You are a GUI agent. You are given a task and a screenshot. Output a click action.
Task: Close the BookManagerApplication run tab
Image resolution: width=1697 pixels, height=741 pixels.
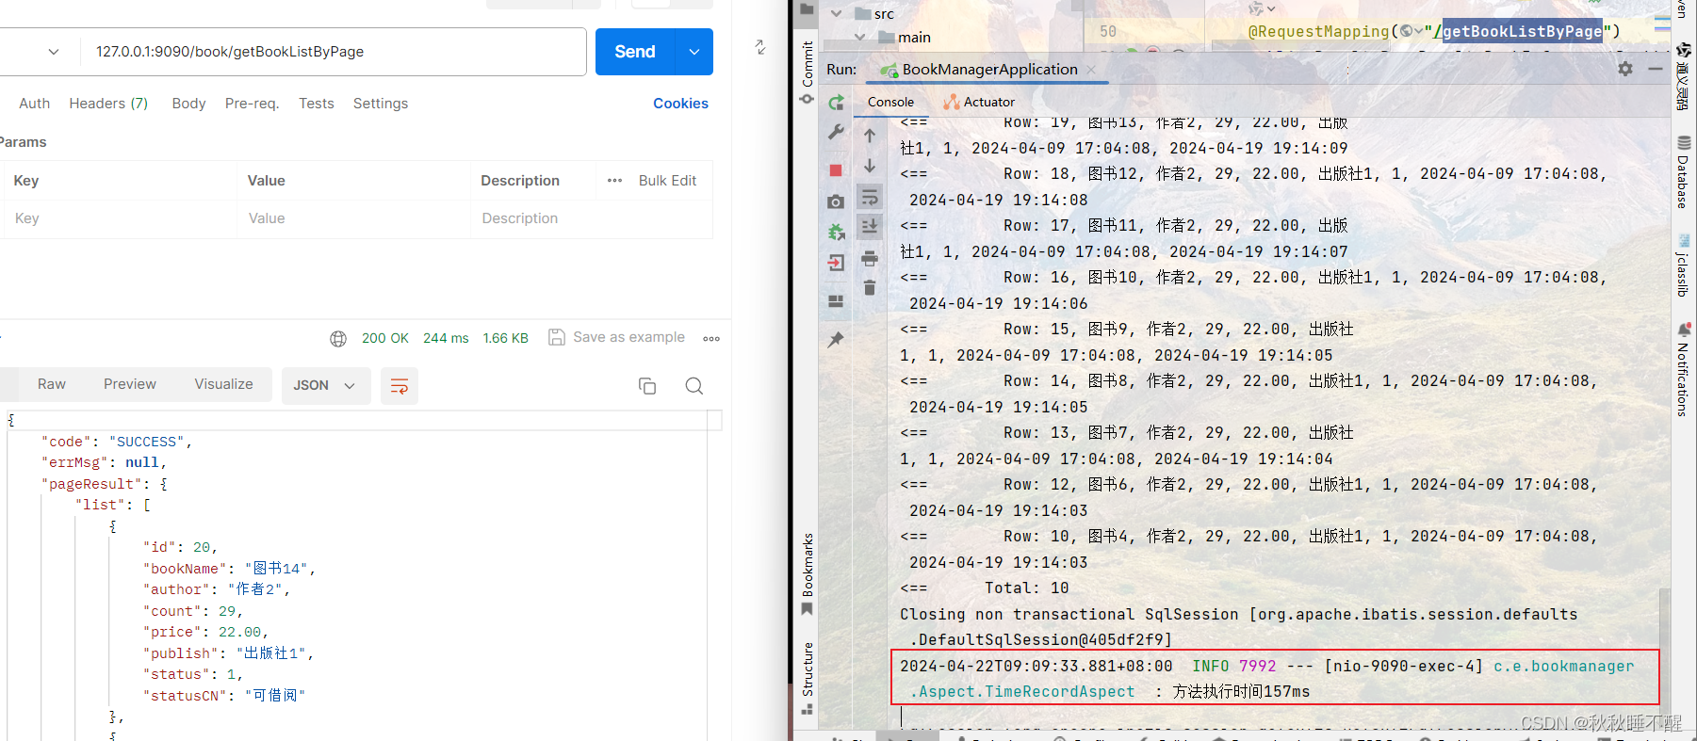click(x=1091, y=70)
